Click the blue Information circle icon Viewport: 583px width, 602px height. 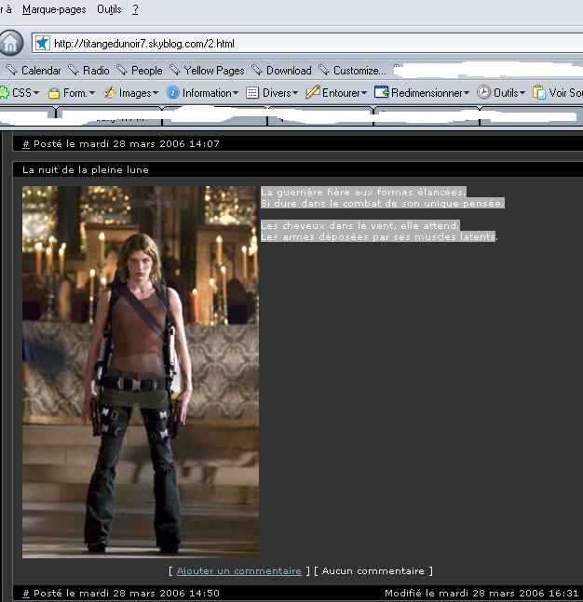click(173, 92)
